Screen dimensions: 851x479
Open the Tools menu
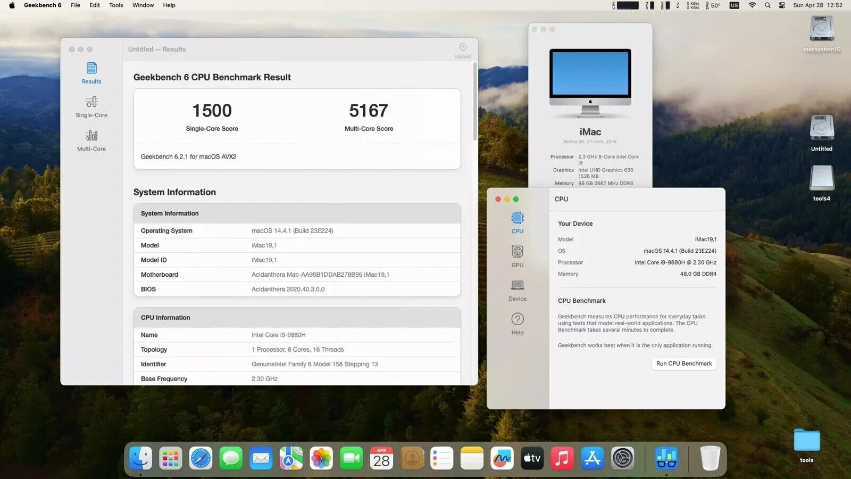pyautogui.click(x=116, y=5)
